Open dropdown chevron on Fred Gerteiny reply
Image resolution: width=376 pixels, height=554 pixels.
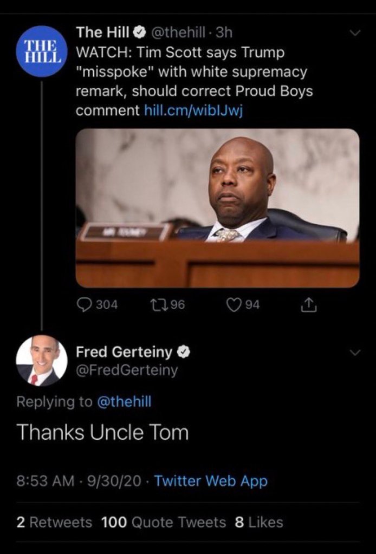[355, 352]
